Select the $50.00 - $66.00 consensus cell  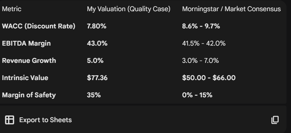(x=209, y=78)
